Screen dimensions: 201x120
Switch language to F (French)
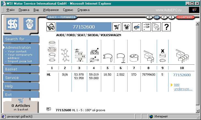point(164,17)
